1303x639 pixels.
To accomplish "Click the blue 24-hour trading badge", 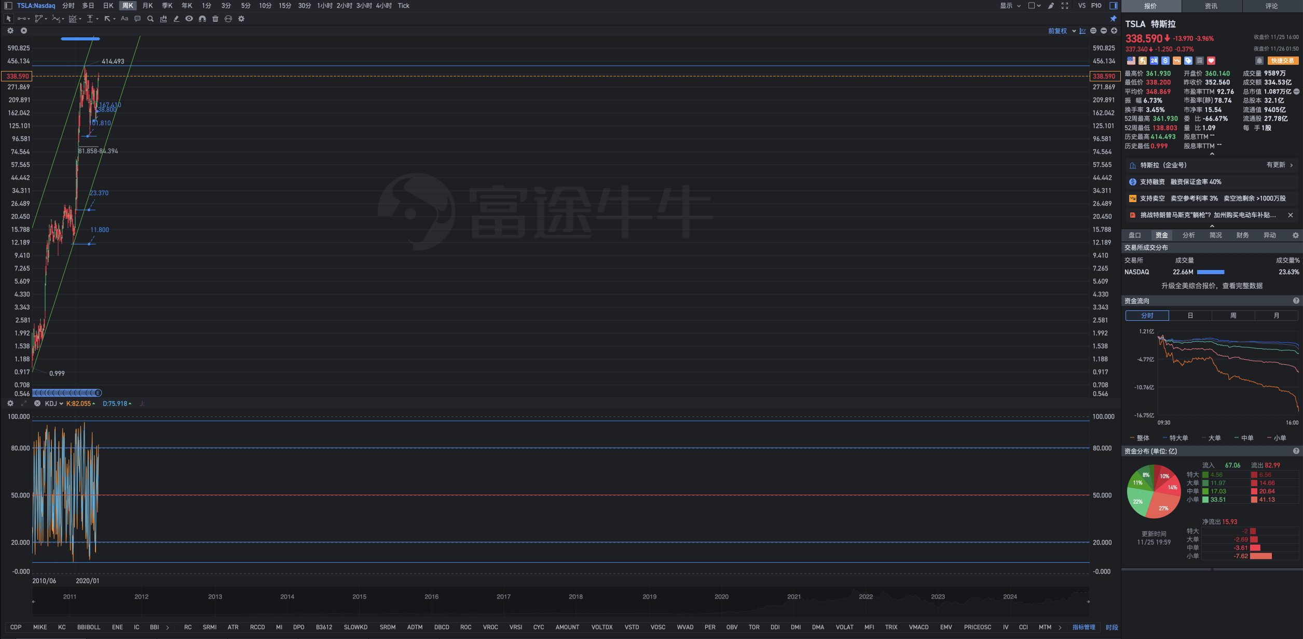I will [1154, 61].
